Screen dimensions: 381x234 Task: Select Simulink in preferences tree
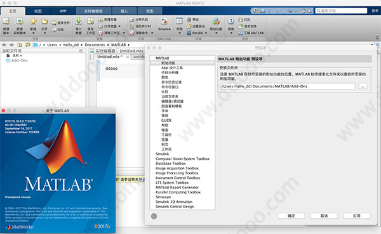[x=163, y=154]
